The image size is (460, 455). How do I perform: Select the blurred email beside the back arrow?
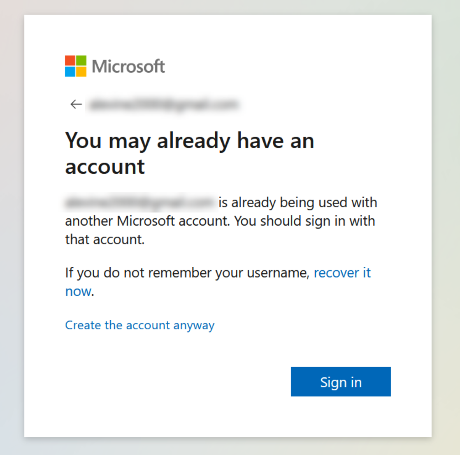tap(163, 104)
